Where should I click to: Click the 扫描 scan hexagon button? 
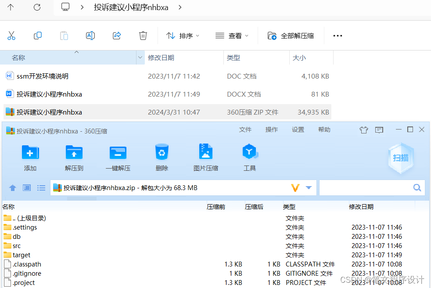click(x=401, y=158)
